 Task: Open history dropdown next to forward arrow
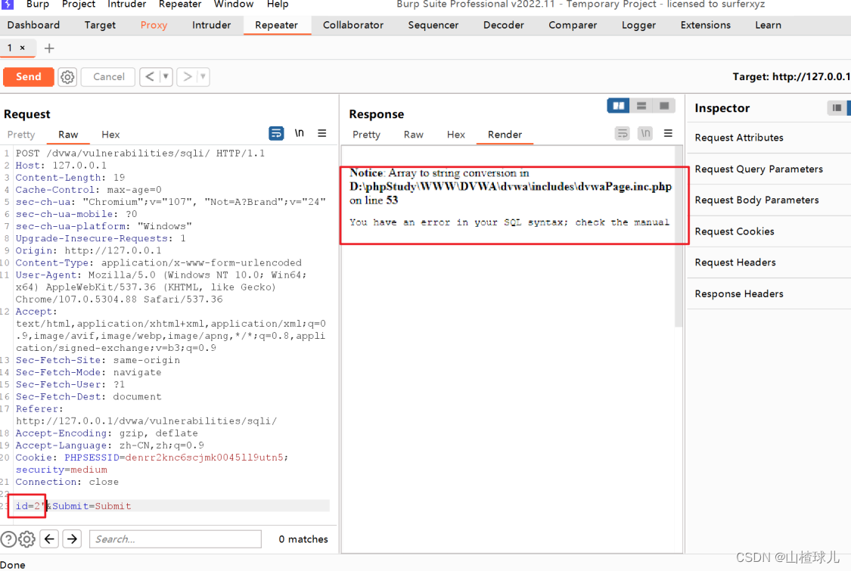click(x=203, y=76)
